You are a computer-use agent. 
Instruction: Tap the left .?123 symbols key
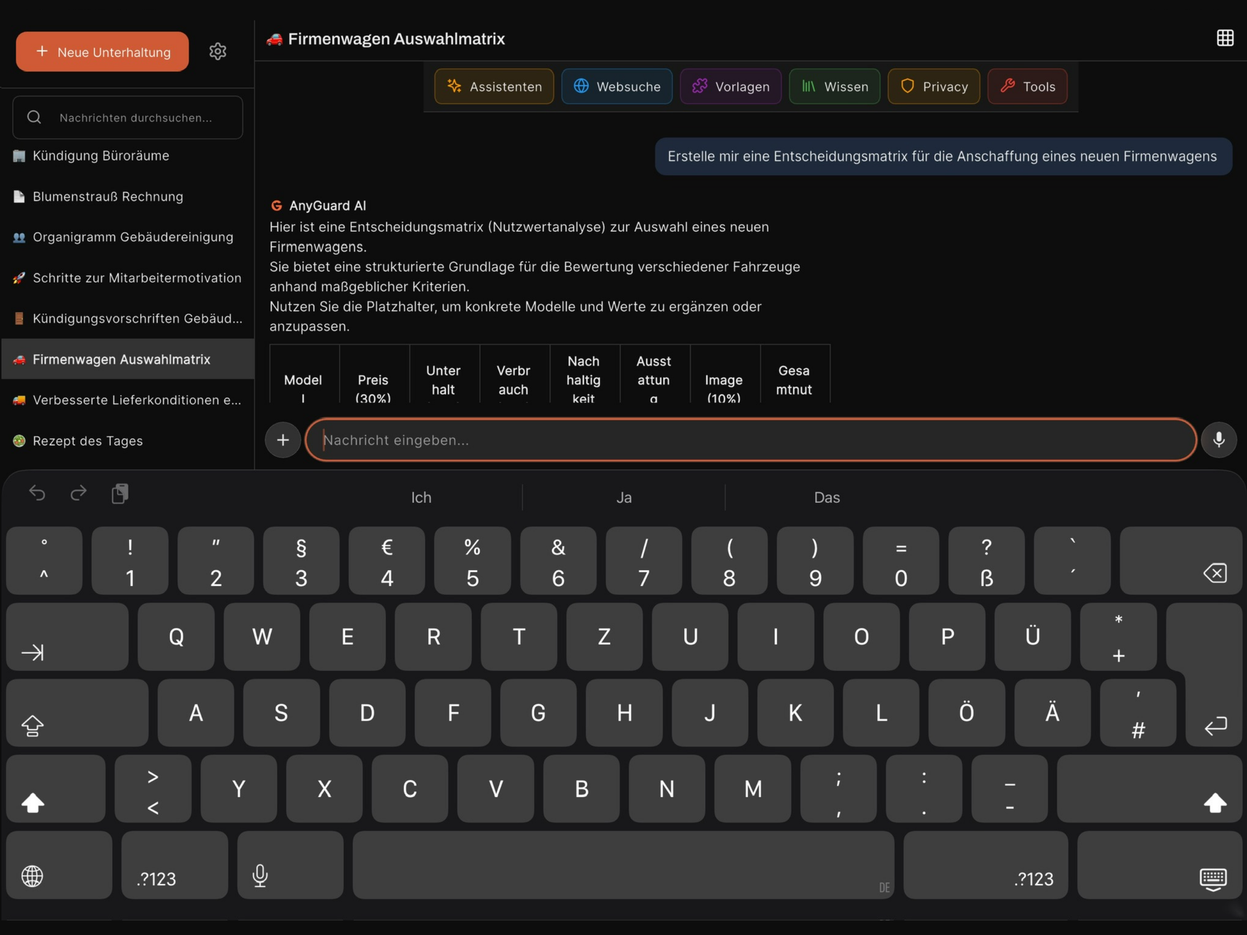[175, 865]
